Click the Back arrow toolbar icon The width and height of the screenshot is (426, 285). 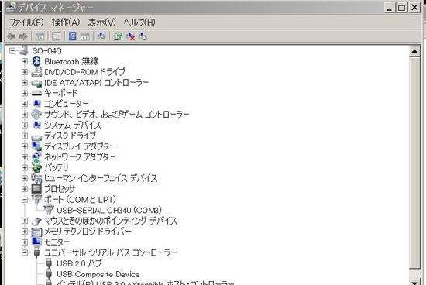(x=11, y=36)
